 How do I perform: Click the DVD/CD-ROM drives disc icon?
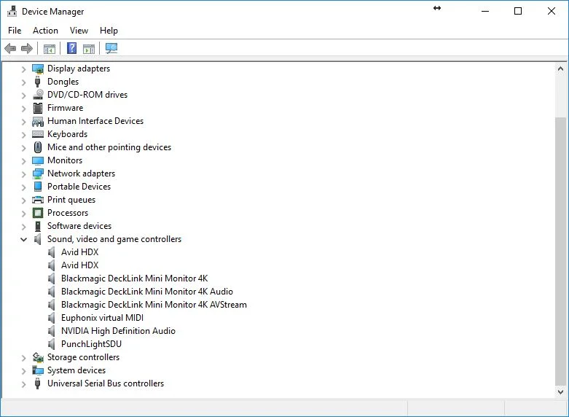pos(38,95)
